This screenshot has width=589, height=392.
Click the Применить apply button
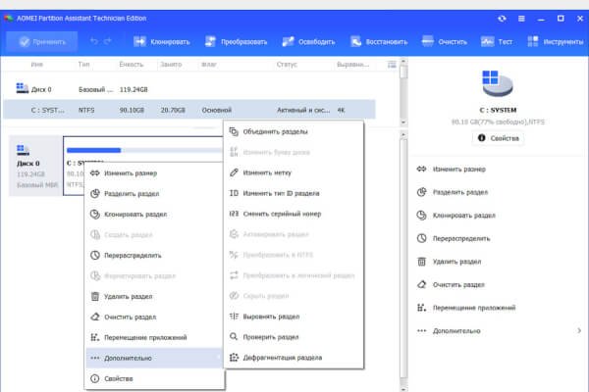[x=42, y=41]
